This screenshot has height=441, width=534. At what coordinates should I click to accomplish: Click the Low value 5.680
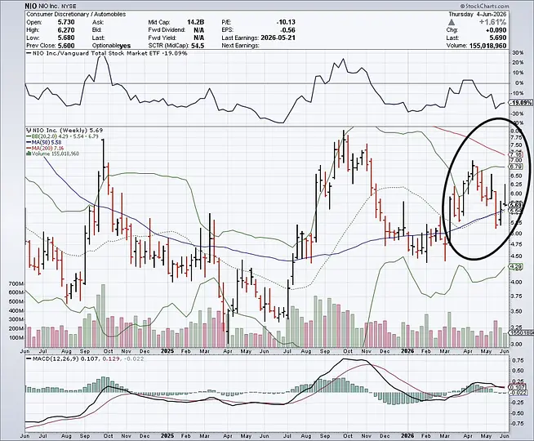point(66,38)
